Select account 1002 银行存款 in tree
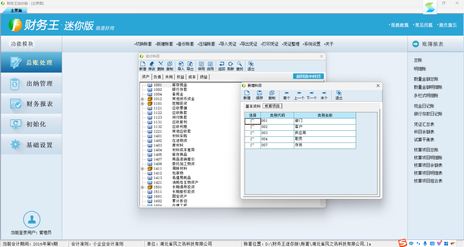The image size is (464, 247). tap(179, 90)
